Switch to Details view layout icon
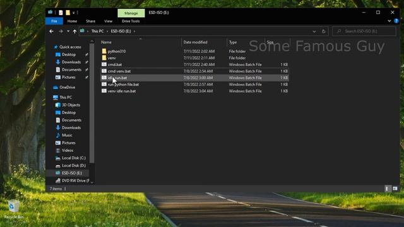The image size is (404, 227). click(x=388, y=189)
